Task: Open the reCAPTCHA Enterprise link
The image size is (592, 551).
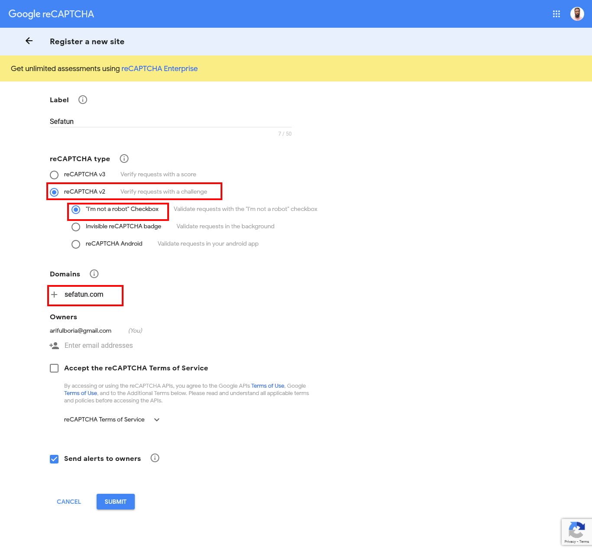Action: point(159,68)
